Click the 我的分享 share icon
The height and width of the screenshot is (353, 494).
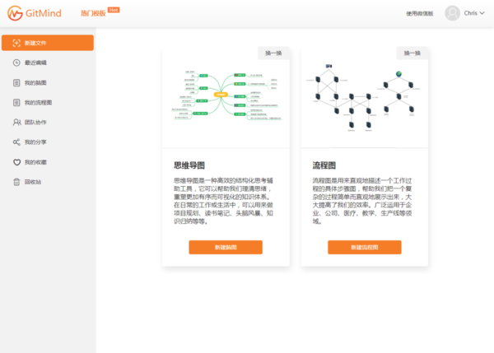(x=16, y=142)
